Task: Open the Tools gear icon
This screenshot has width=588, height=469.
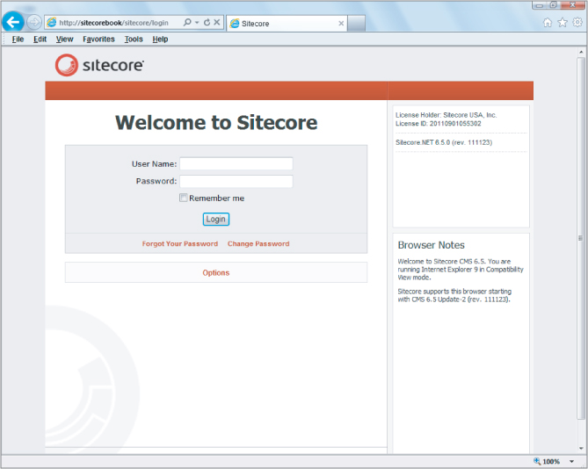Action: 577,23
